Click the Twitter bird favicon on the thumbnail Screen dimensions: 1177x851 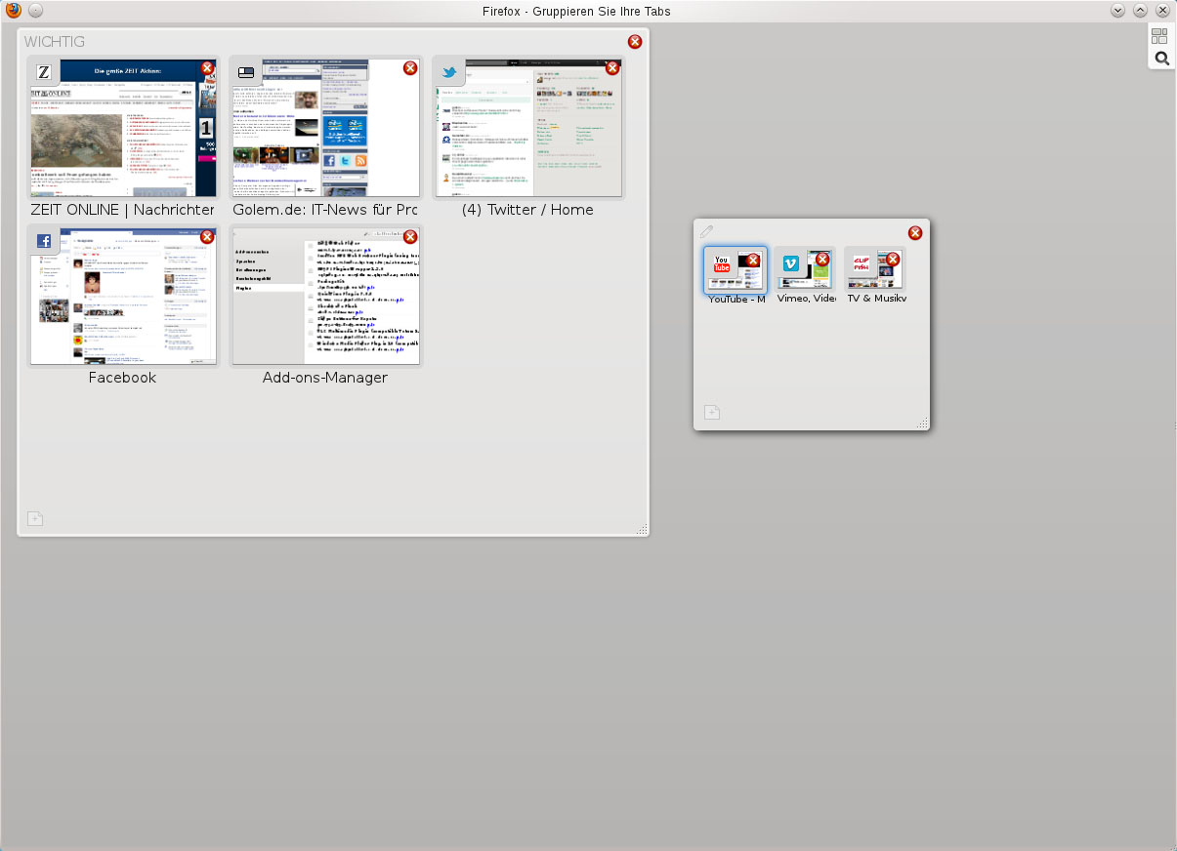pos(448,70)
